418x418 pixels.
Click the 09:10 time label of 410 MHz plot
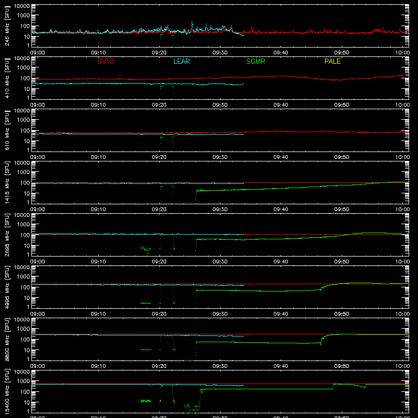tap(98, 105)
